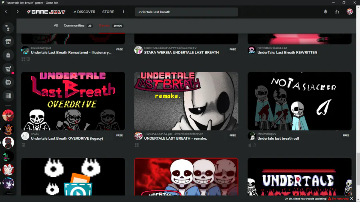Switch to the All search tab
Screen dimensions: 360x202
pyautogui.click(x=56, y=26)
